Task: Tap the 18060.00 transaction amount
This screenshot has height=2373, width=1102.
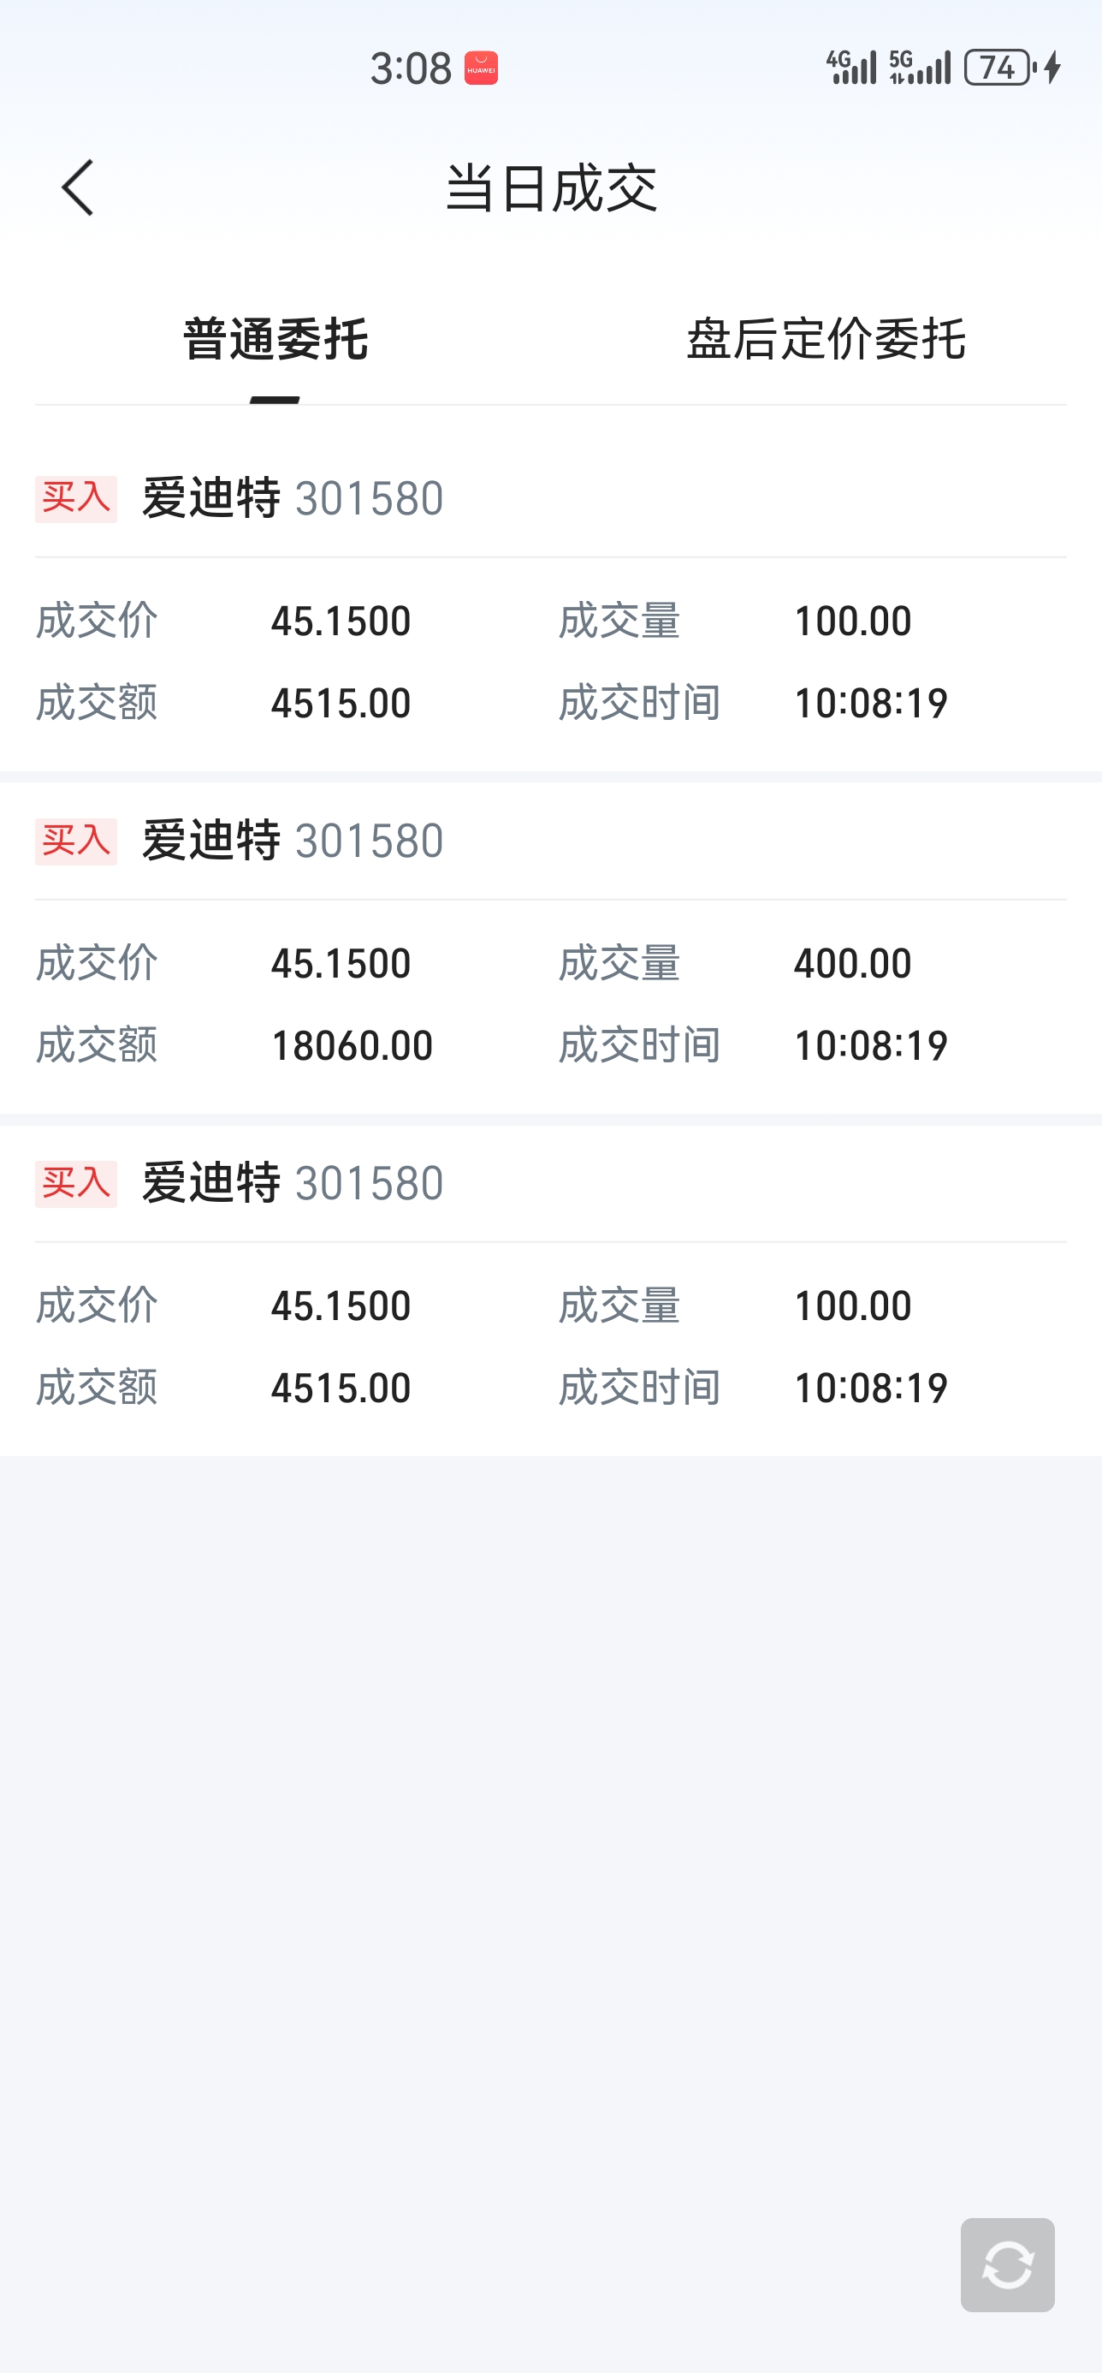Action: (x=352, y=1045)
